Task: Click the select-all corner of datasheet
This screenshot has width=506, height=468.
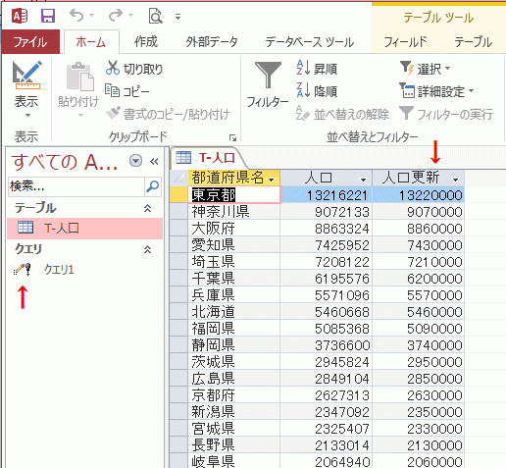Action: tap(178, 178)
